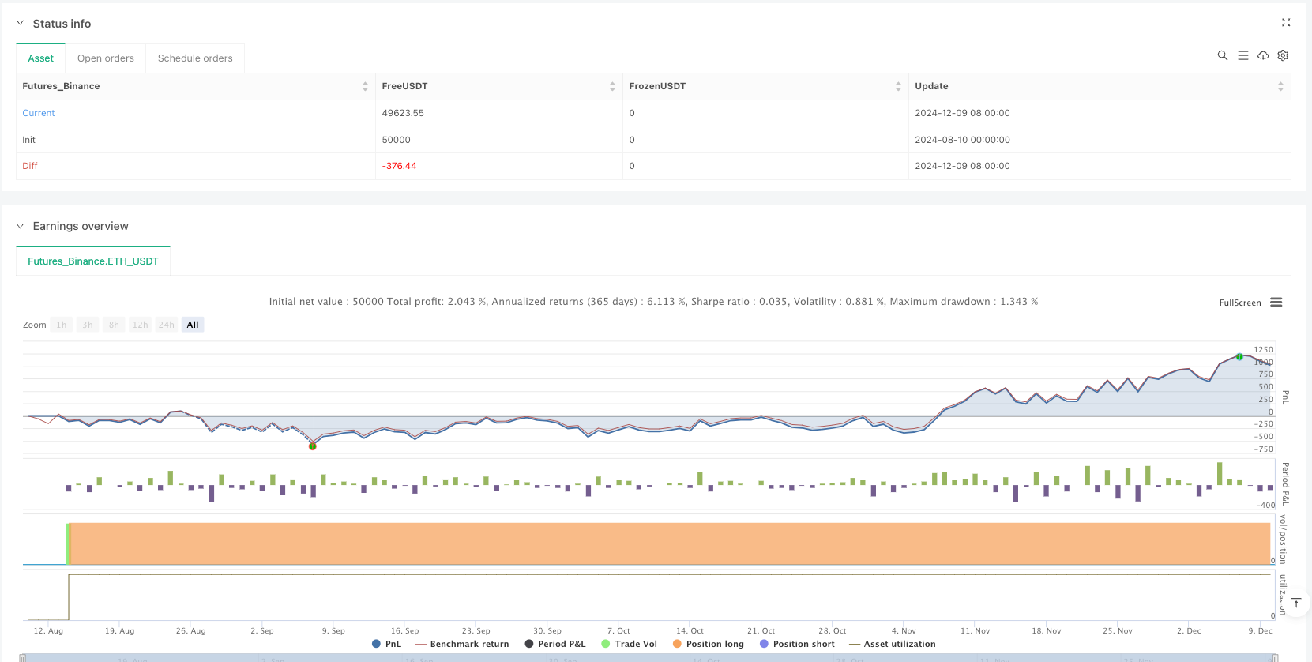Click the chart range navigator left handle
Viewport: 1312px width, 662px height.
point(23,657)
